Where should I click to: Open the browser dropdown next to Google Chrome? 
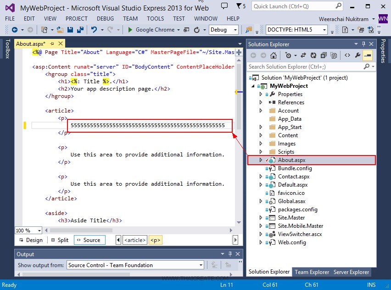(179, 30)
